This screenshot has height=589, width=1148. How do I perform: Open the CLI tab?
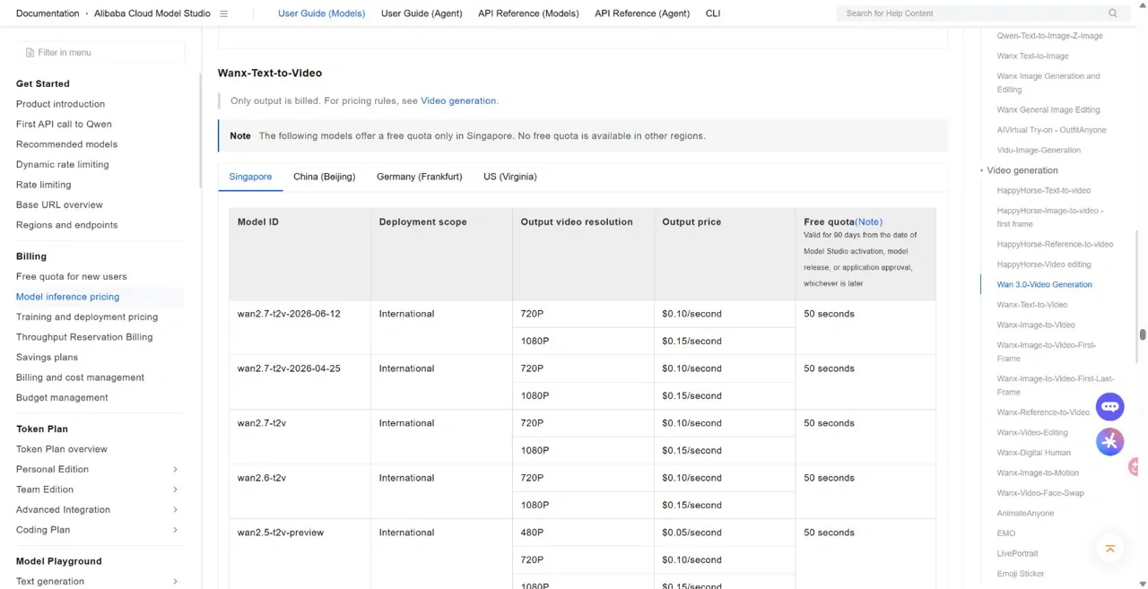tap(713, 13)
